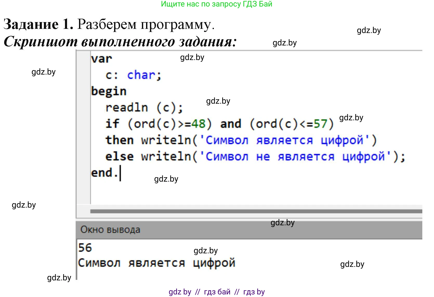Viewport: 434px width, 297px height.
Task: Place cursor in the "readln (c);" statement
Action: (144, 108)
